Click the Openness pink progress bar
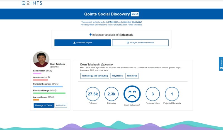Screen dimensions: 223x130 [x=40, y=80]
